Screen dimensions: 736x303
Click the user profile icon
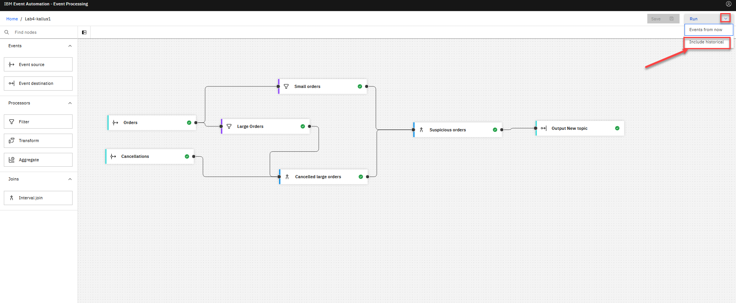click(x=728, y=4)
